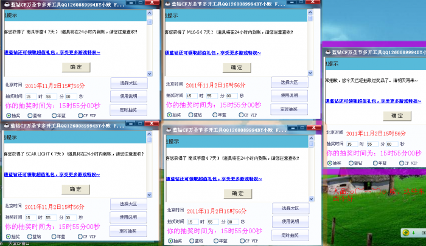Click coffee-cup title icon of lower-middle 南瓜手雷 window
Viewport: 426px width, 246px height.
pyautogui.click(x=169, y=130)
